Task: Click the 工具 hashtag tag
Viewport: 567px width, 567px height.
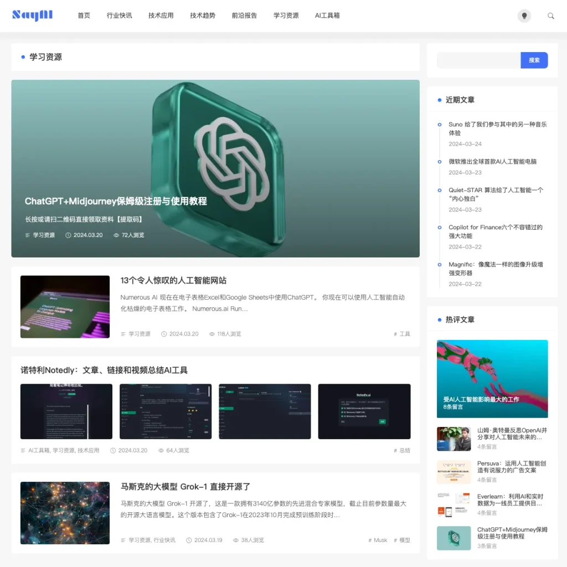Action: pos(405,334)
